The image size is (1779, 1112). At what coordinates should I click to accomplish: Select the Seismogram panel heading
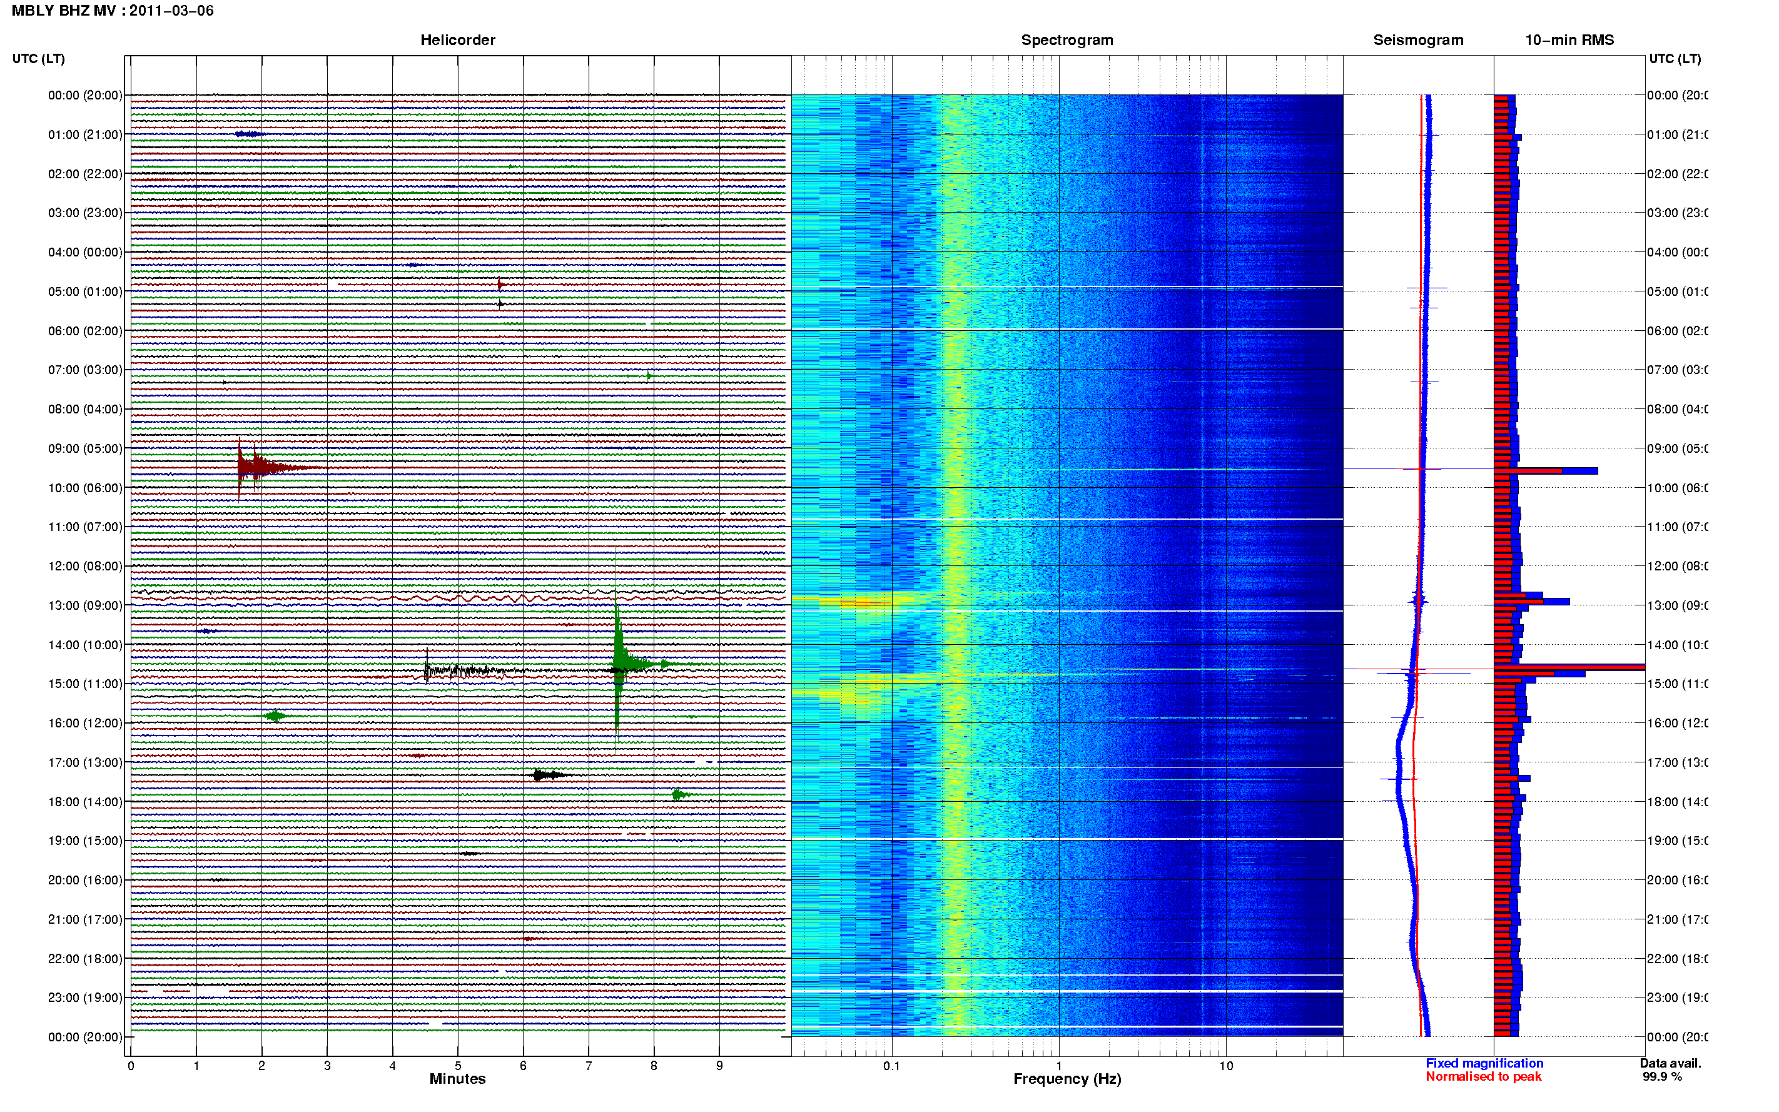point(1418,41)
